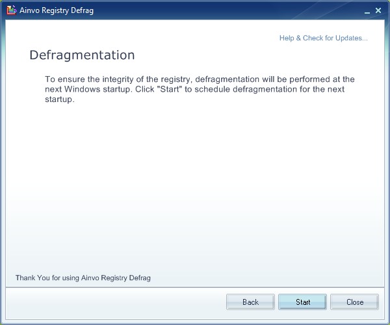Click the 'To ensure the integrity' paragraph
390x325 pixels.
click(200, 89)
